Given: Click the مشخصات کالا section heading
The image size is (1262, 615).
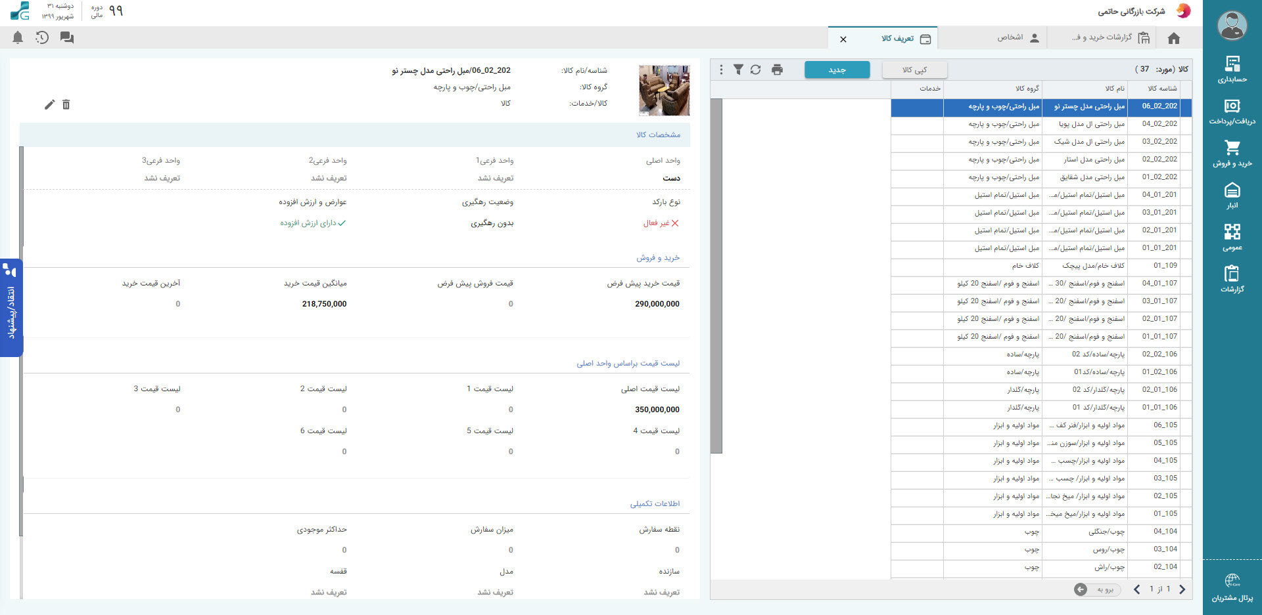Looking at the screenshot, I should pos(658,135).
